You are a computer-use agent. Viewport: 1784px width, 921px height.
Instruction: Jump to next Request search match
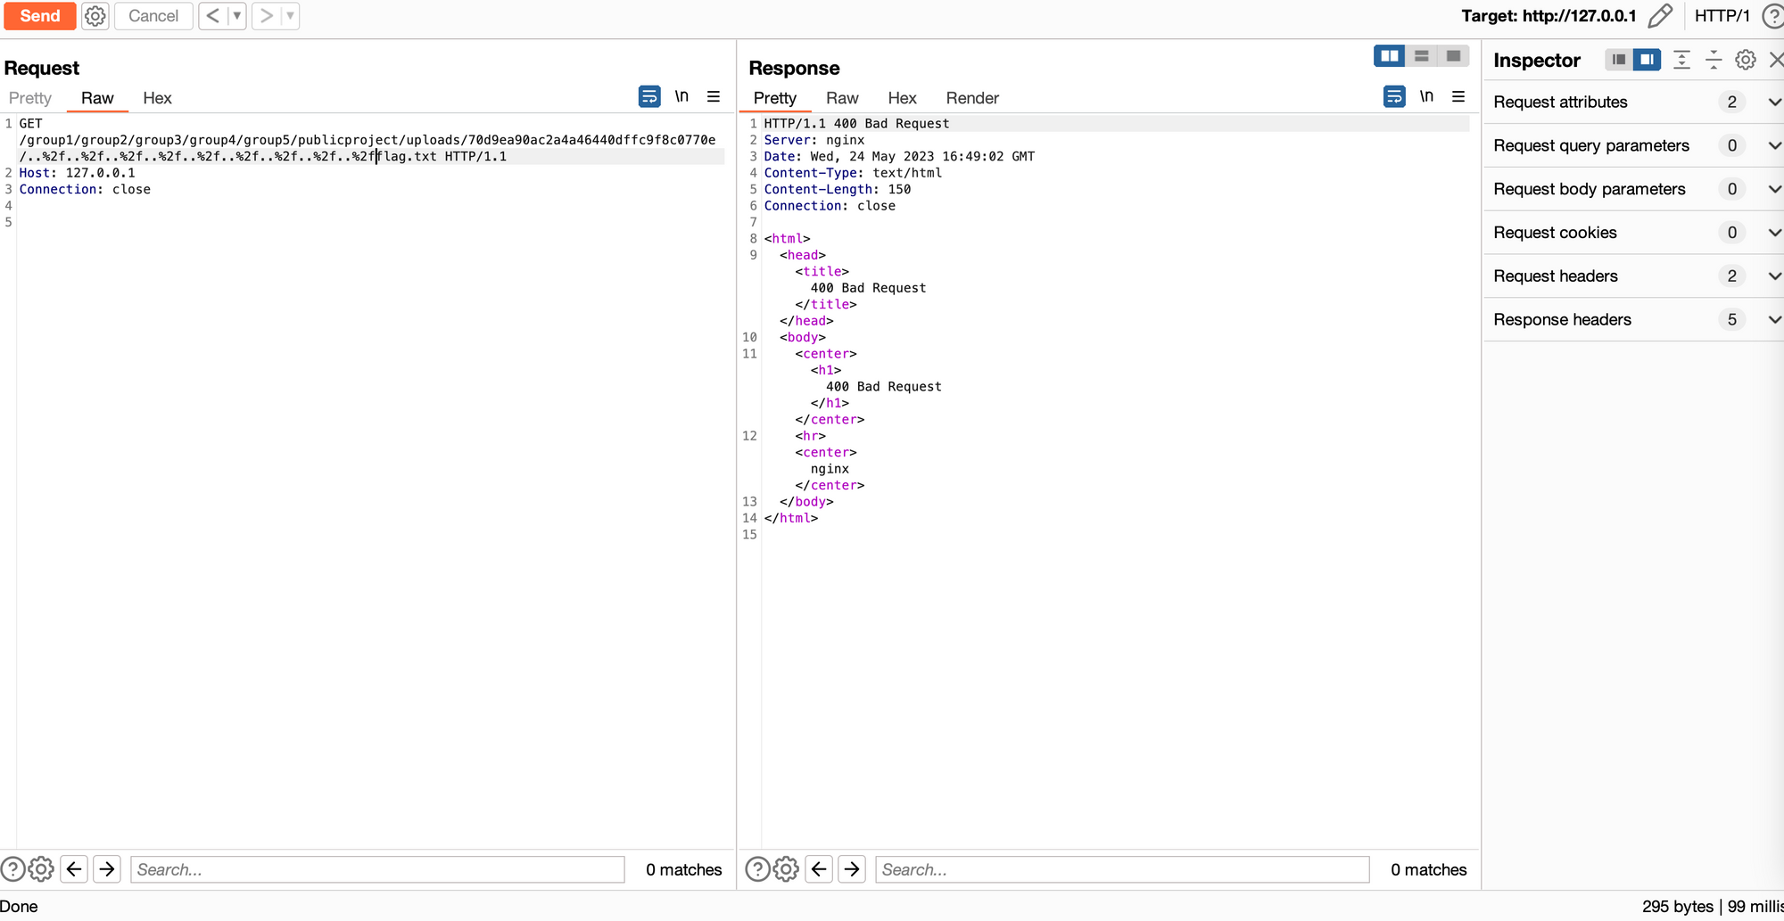click(107, 869)
